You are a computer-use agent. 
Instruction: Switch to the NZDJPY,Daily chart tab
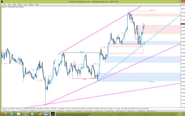99,111
